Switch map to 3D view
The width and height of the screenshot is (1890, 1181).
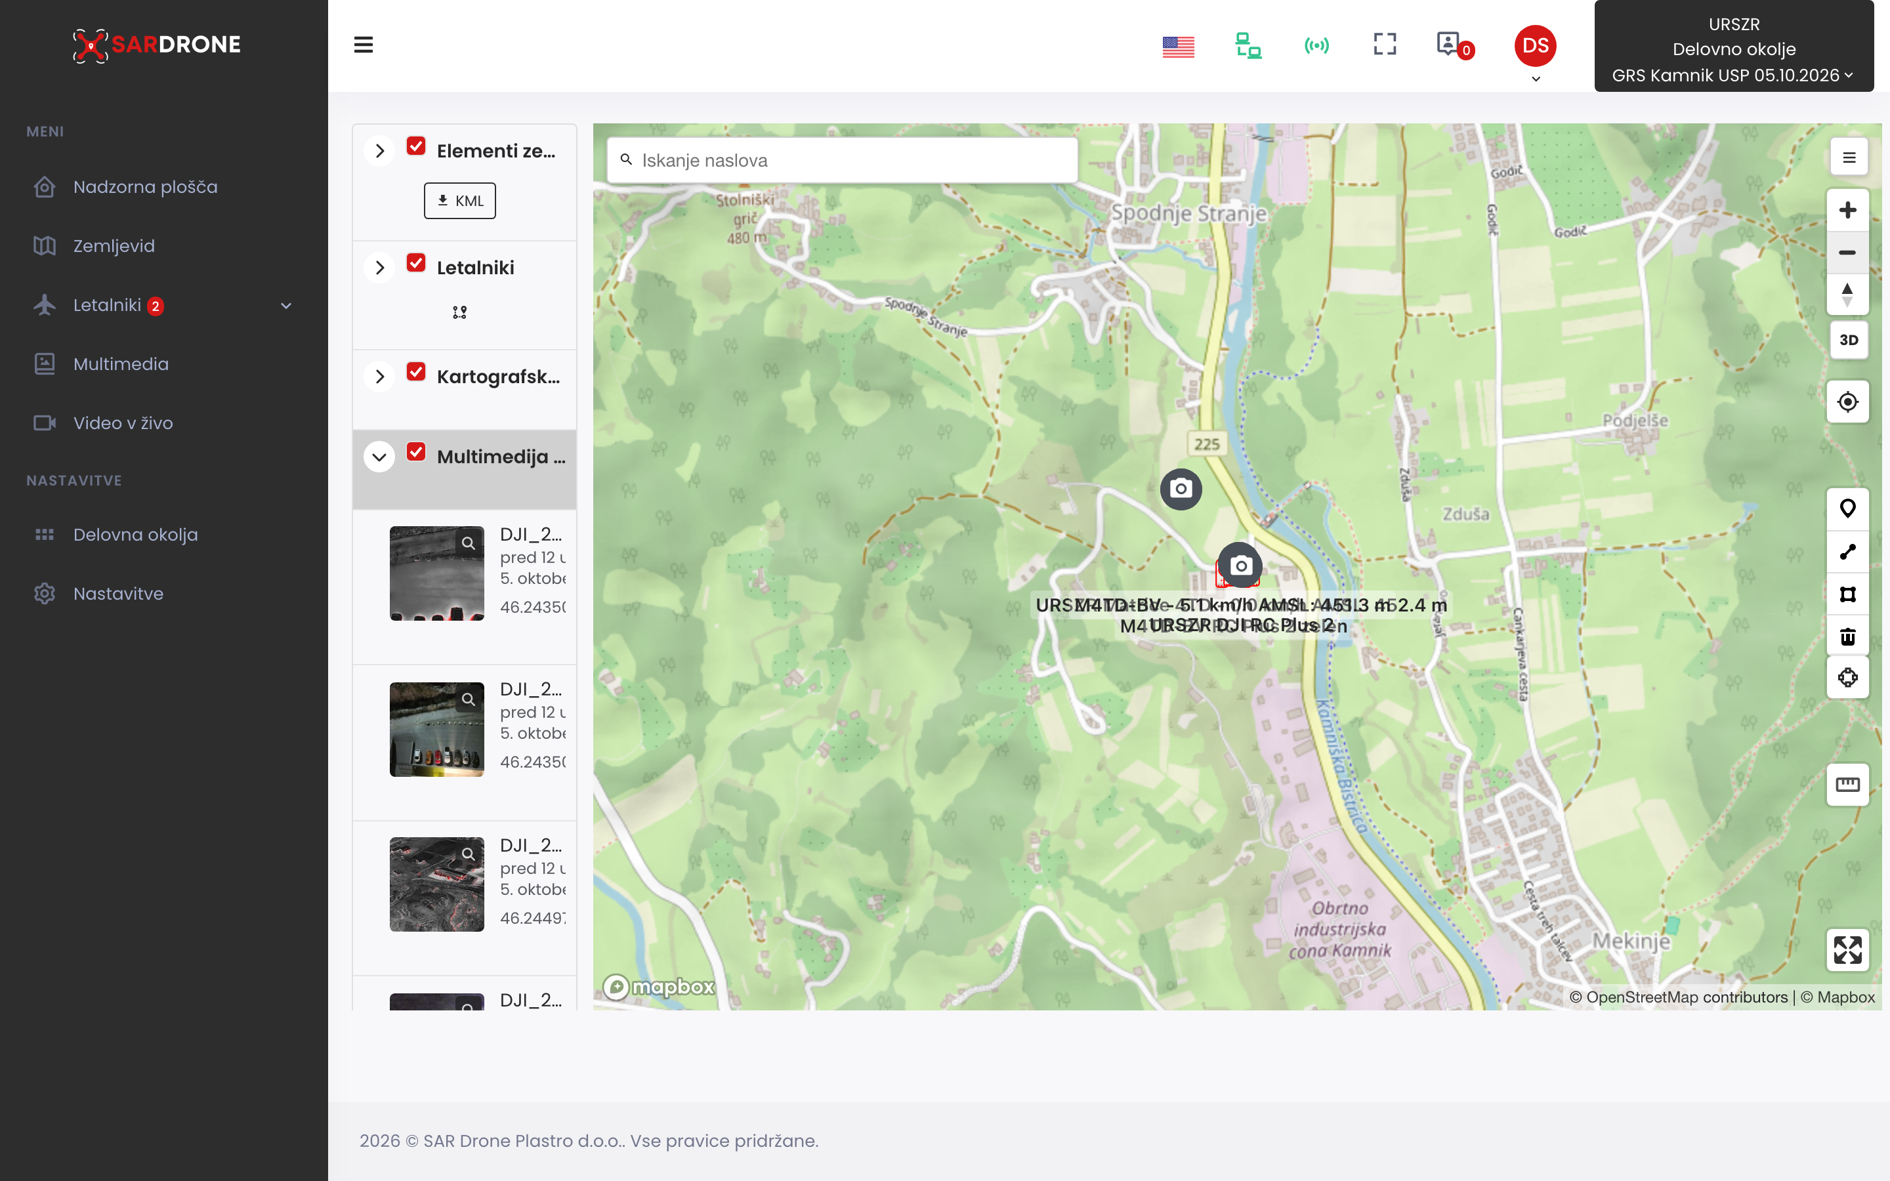pyautogui.click(x=1848, y=340)
